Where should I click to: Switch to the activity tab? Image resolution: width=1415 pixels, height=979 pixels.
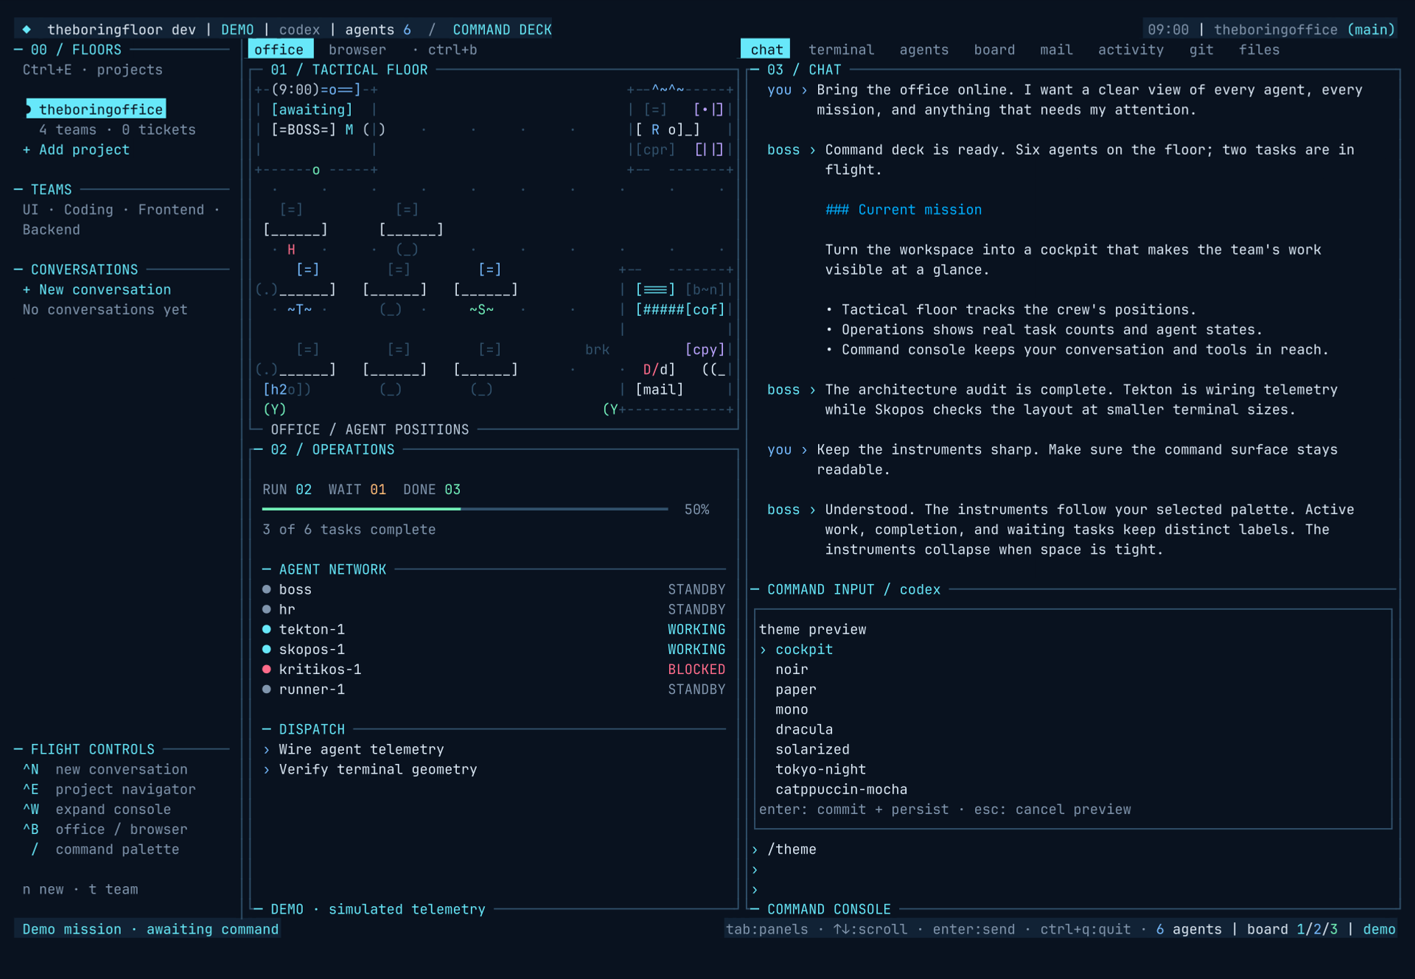pyautogui.click(x=1131, y=49)
